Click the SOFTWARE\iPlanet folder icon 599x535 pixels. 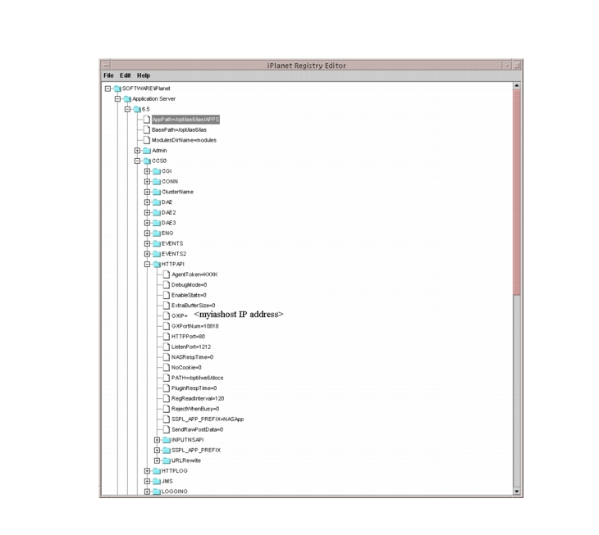click(x=117, y=88)
